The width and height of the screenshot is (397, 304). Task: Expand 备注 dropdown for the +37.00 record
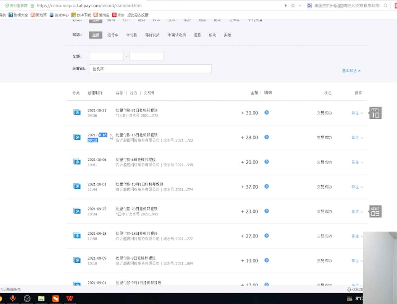[357, 187]
